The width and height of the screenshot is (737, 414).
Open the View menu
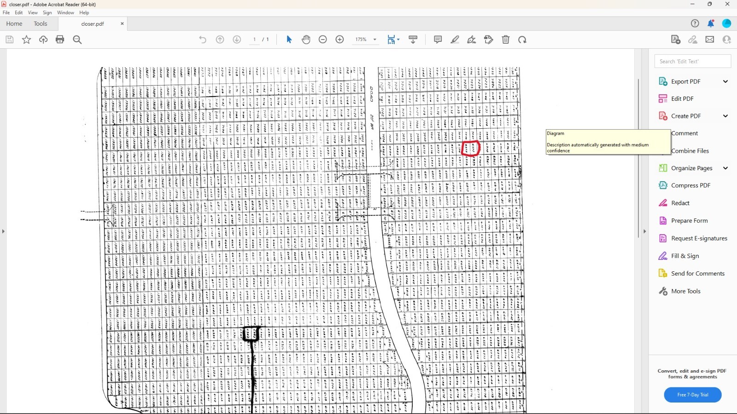(x=33, y=12)
